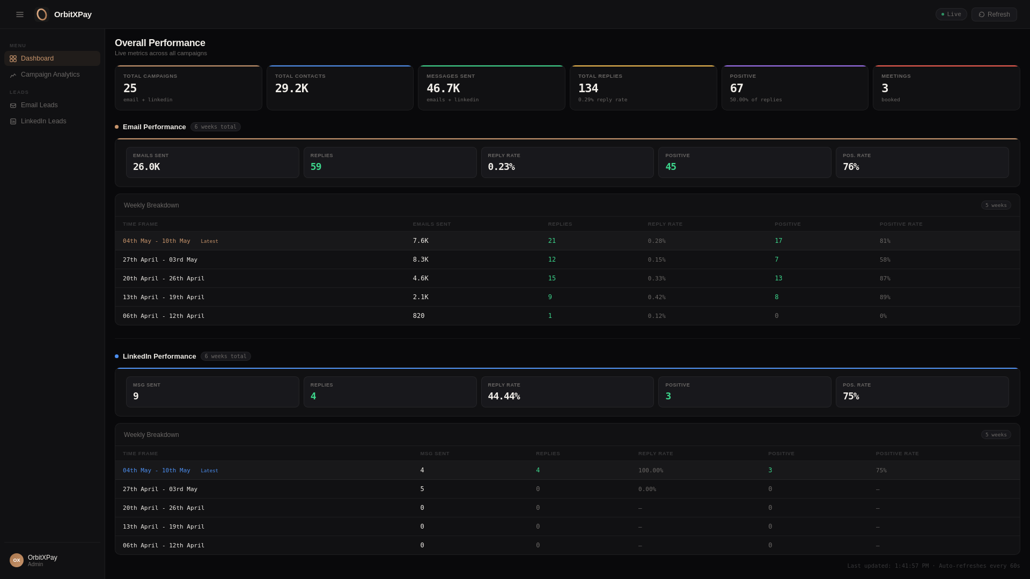This screenshot has height=579, width=1030.
Task: Click the 8.3K emails sent cell
Action: [x=421, y=259]
